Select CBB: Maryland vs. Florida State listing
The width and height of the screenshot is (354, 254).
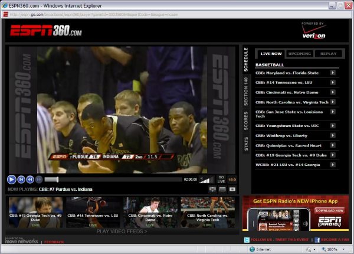(287, 73)
